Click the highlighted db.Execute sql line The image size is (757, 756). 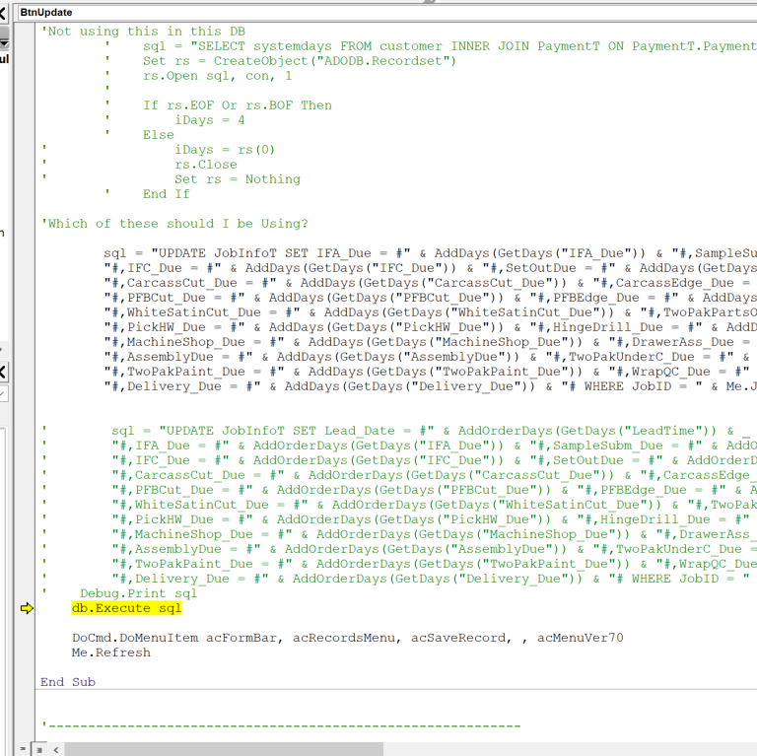pyautogui.click(x=126, y=608)
